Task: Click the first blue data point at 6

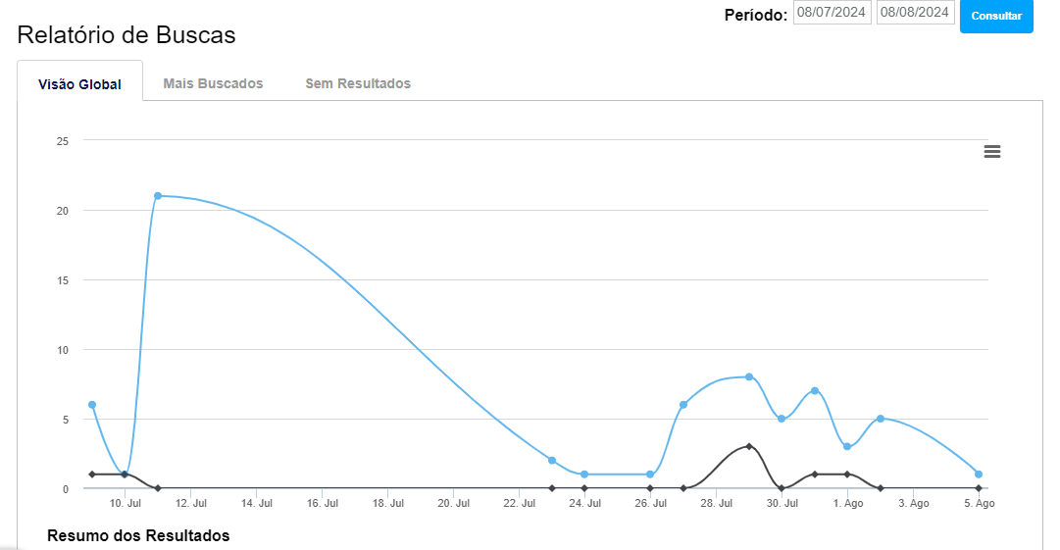Action: pyautogui.click(x=92, y=405)
